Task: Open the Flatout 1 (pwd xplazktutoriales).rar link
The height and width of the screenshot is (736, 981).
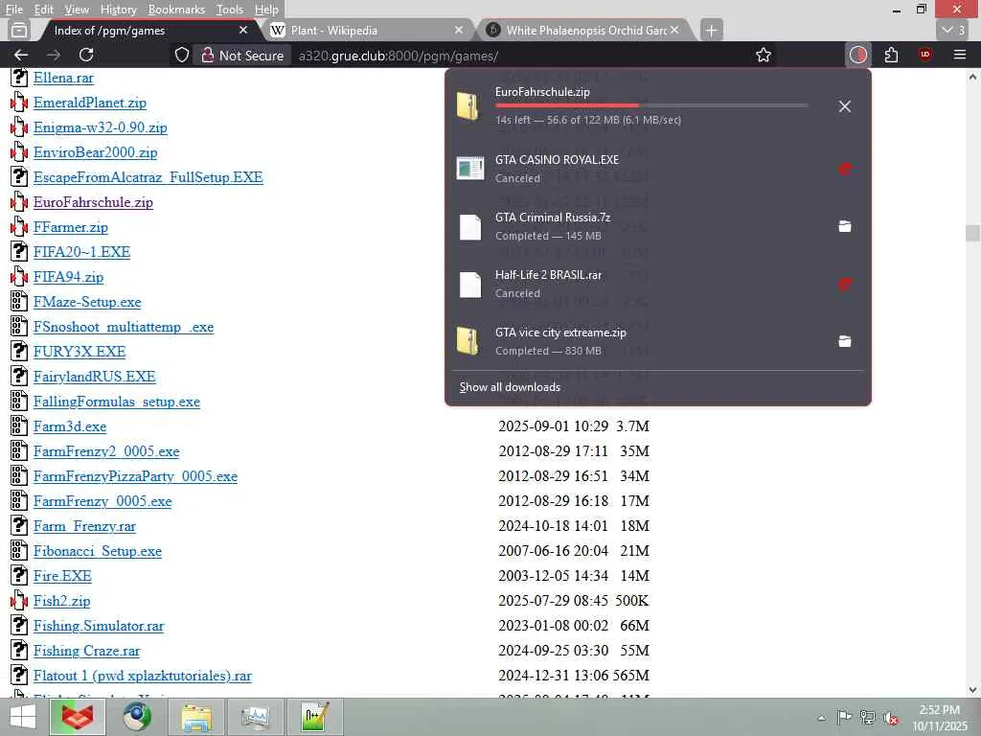Action: [142, 676]
